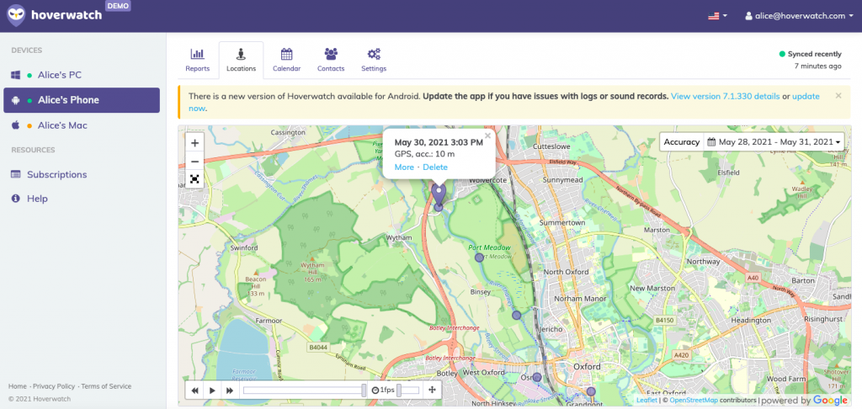Open Subscriptions page
862x409 pixels.
pos(56,174)
